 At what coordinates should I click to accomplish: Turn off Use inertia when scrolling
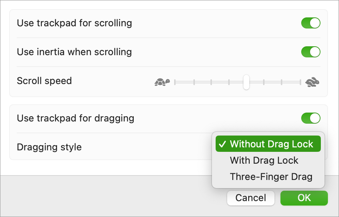click(311, 52)
